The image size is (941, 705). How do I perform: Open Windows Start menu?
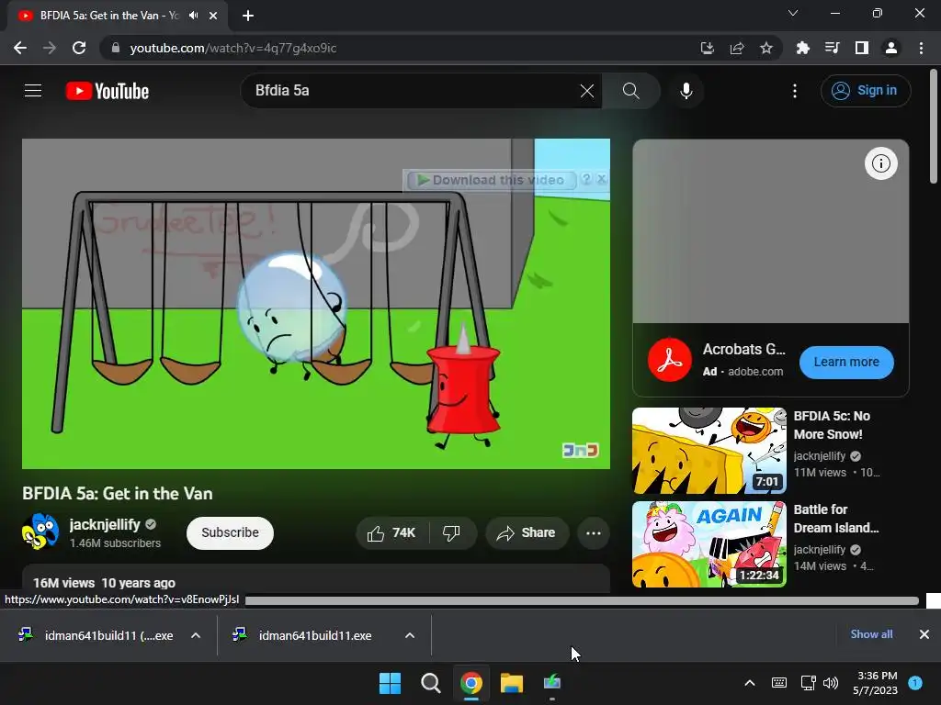(390, 683)
